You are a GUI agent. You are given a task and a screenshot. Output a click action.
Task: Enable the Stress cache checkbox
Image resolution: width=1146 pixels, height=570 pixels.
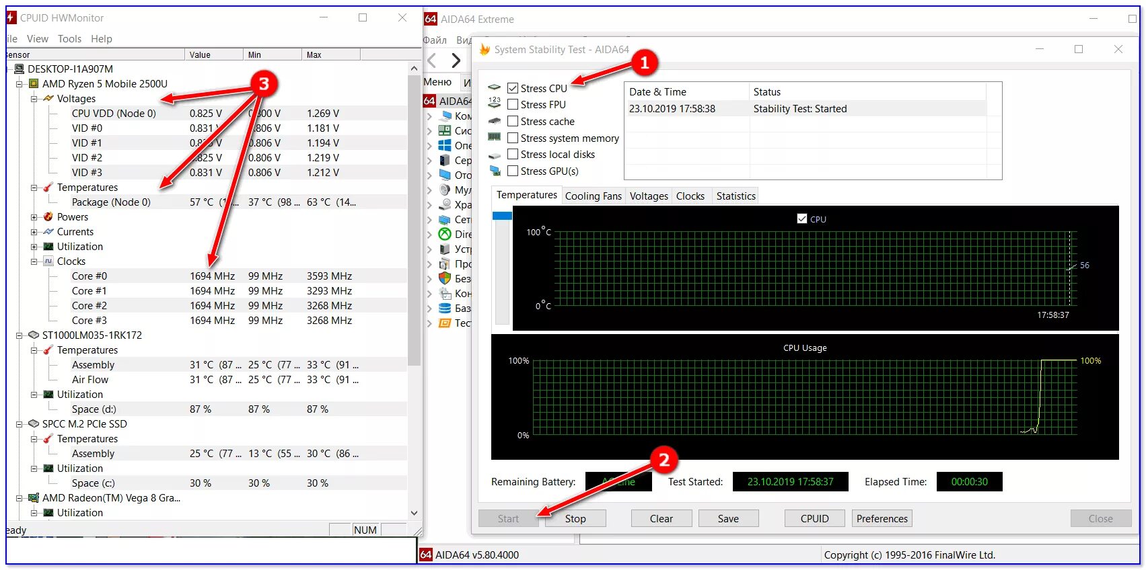pyautogui.click(x=513, y=121)
